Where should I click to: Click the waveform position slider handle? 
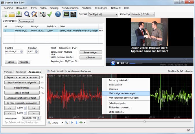click(x=144, y=122)
